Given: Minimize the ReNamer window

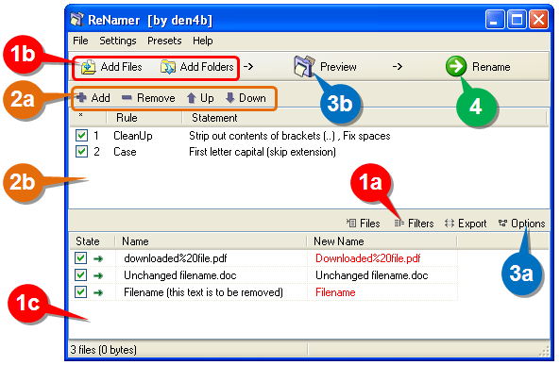Looking at the screenshot, I should (x=495, y=19).
